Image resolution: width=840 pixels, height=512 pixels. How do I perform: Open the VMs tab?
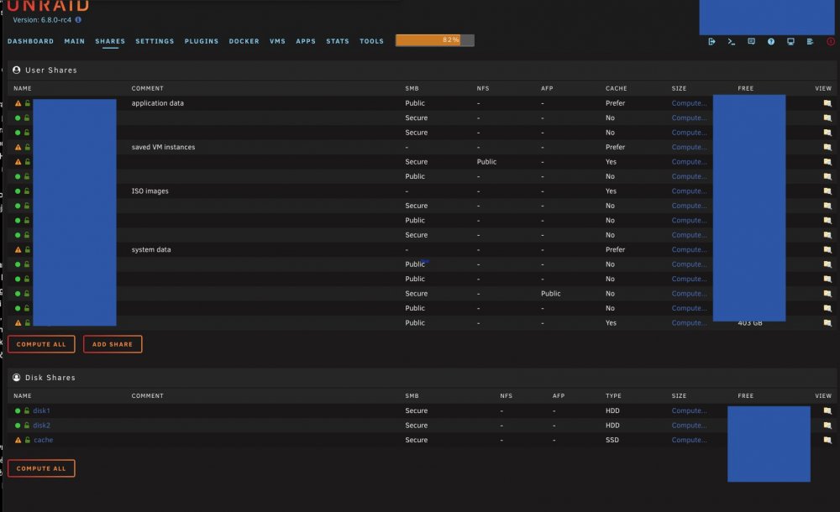pos(277,41)
